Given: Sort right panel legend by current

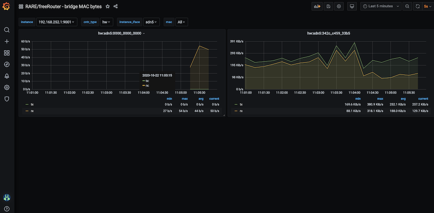Looking at the screenshot, I should pyautogui.click(x=423, y=99).
